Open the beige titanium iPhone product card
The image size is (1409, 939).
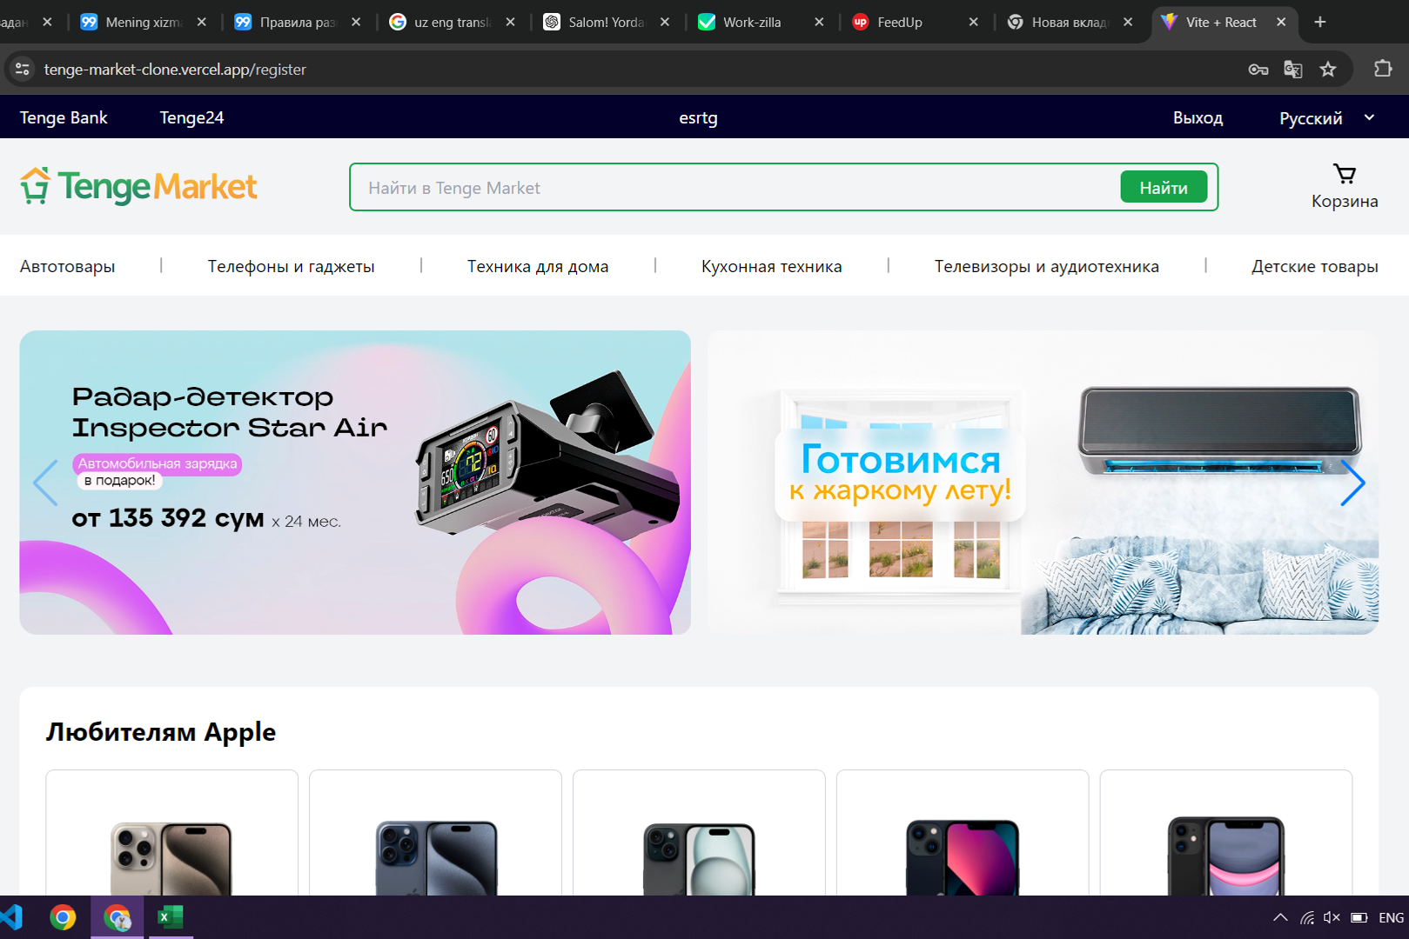click(171, 833)
